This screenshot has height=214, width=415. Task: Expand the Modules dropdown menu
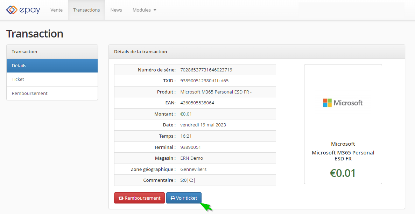[144, 10]
